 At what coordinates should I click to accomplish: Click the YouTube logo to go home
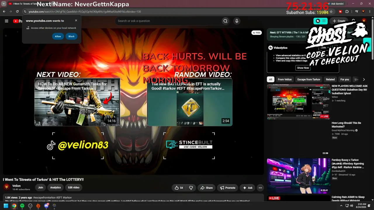click(18, 21)
